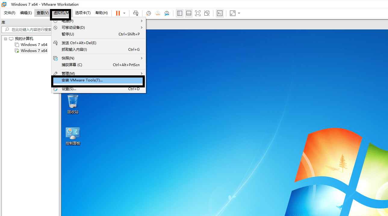This screenshot has height=216, width=388.
Task: Open 设置(S)... from the menu
Action: [x=99, y=89]
